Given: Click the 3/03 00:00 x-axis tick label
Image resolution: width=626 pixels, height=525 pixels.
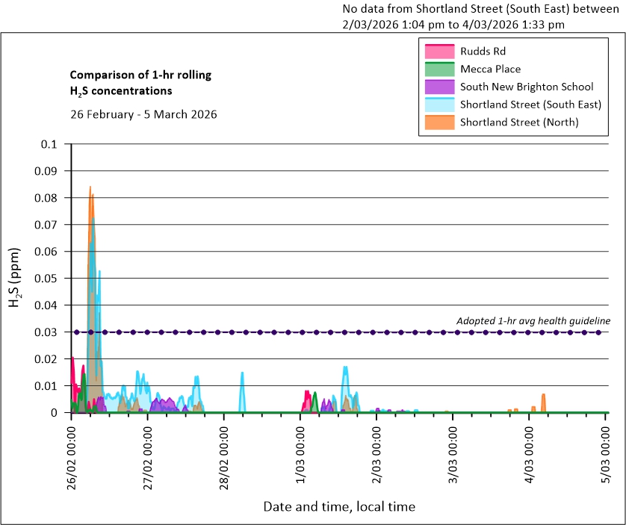Looking at the screenshot, I should (453, 456).
